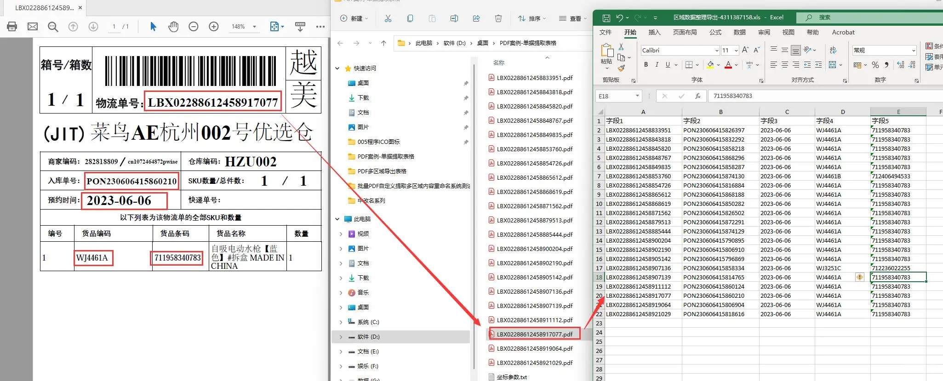The width and height of the screenshot is (943, 381).
Task: Click the percent style button
Action: (x=875, y=65)
